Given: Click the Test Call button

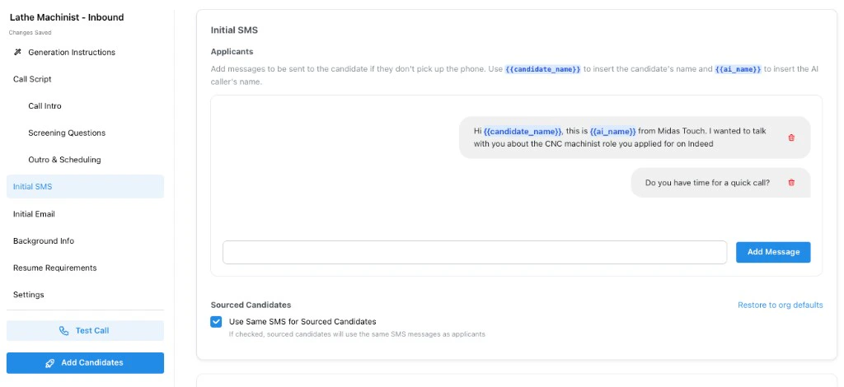Looking at the screenshot, I should pos(85,330).
